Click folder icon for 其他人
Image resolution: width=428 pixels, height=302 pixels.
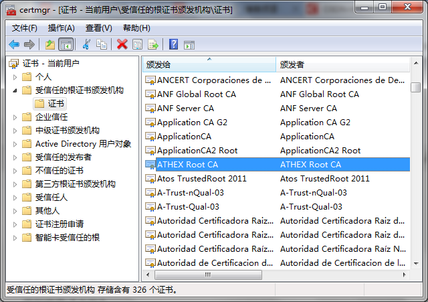tap(27, 211)
